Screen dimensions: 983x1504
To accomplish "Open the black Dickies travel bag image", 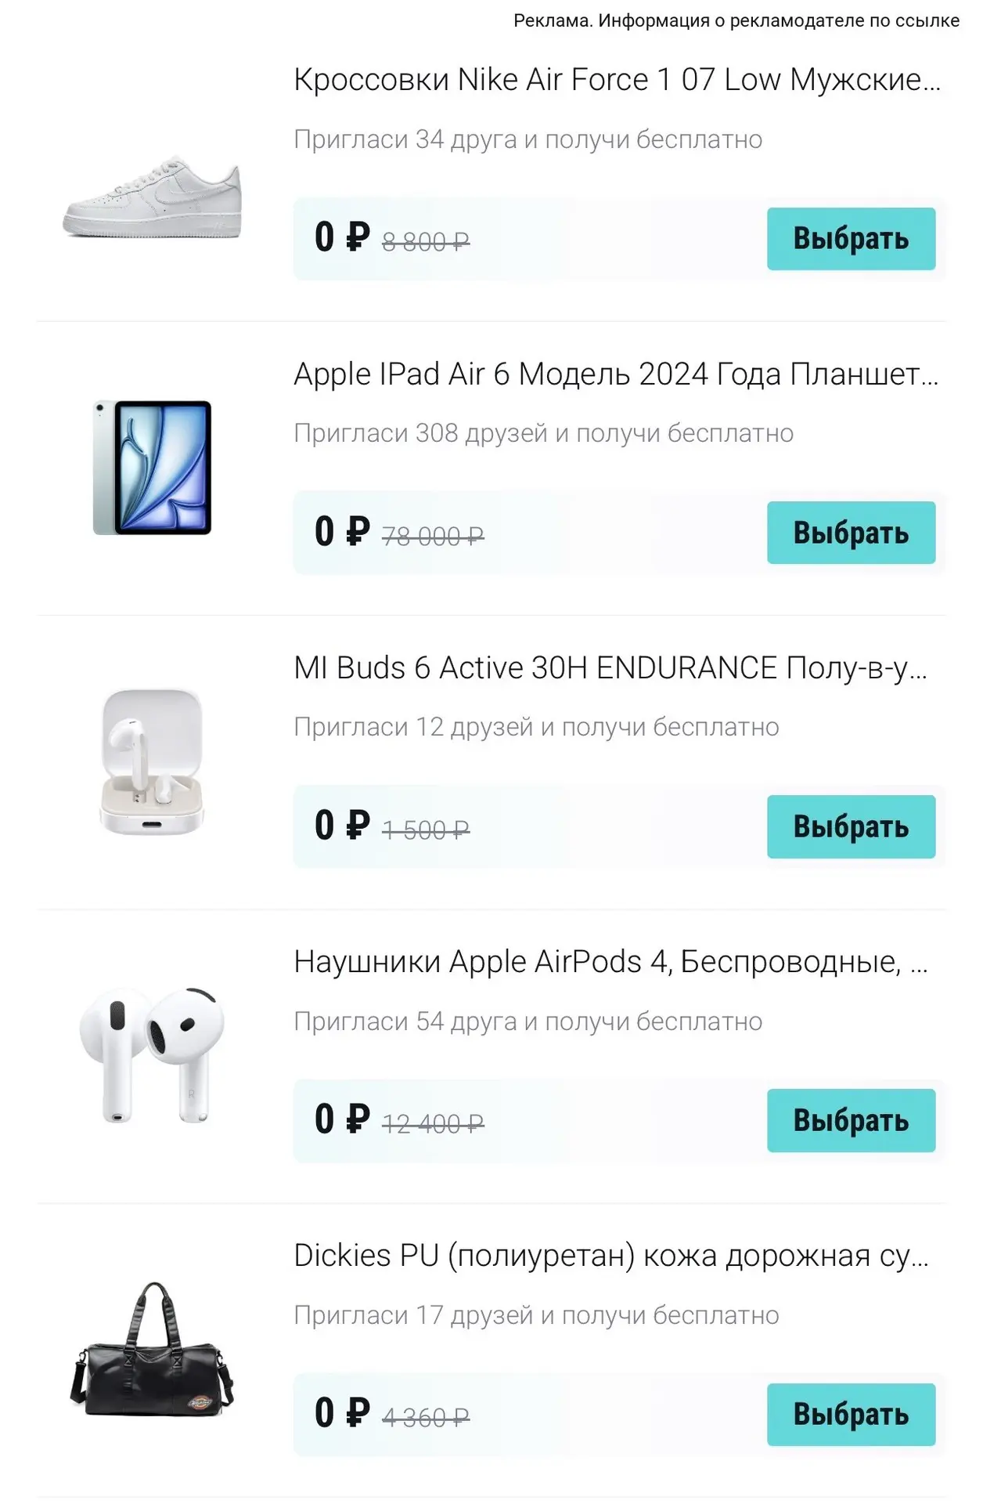I will click(x=152, y=1349).
